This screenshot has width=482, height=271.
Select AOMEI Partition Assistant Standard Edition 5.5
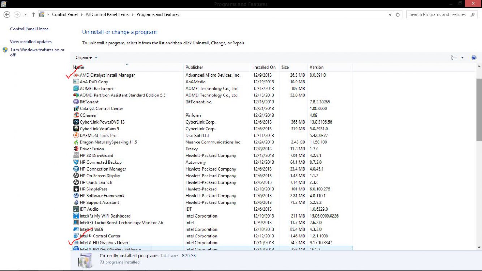click(x=212, y=95)
